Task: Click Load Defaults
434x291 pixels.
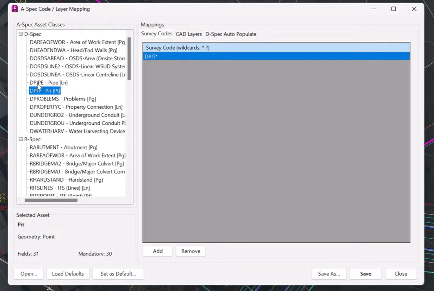Action: [68, 274]
